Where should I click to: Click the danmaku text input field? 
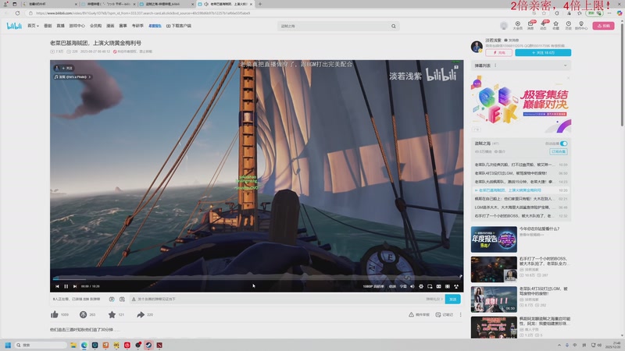[279, 300]
